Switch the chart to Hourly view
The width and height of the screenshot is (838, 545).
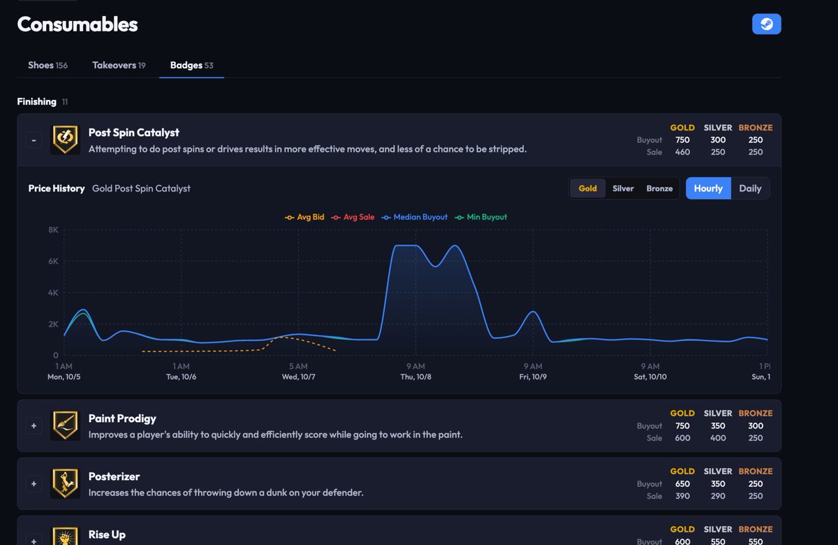click(708, 189)
